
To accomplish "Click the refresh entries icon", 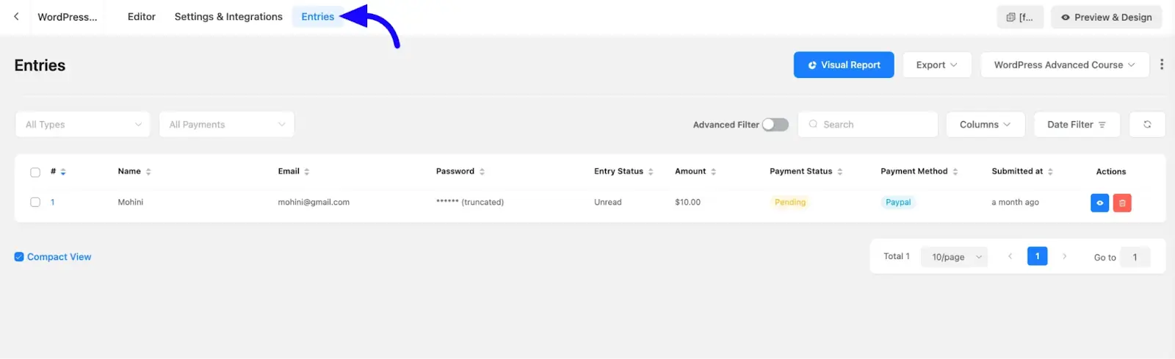I will pyautogui.click(x=1147, y=125).
